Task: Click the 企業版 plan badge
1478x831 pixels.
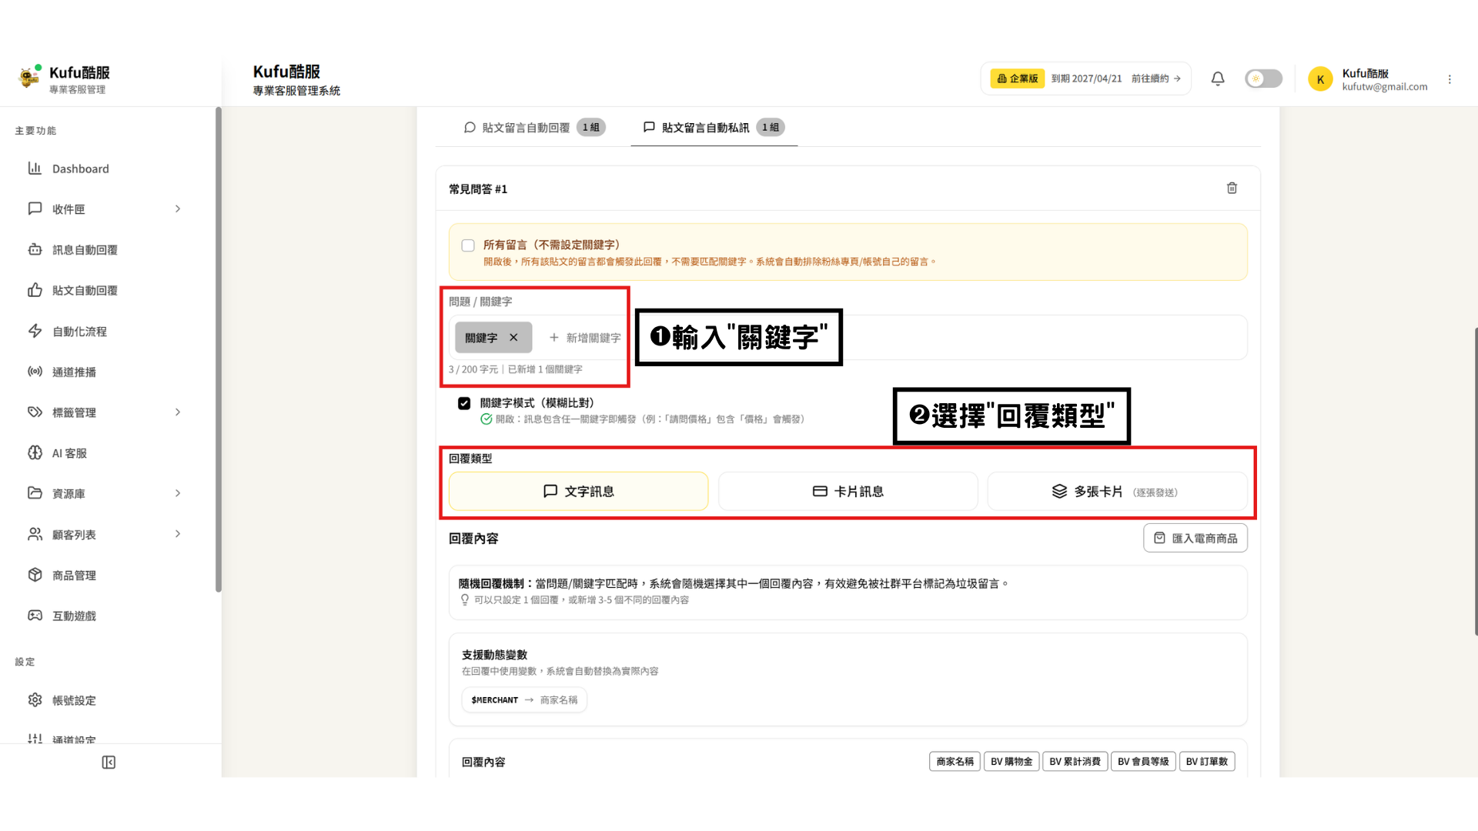Action: pyautogui.click(x=1017, y=78)
